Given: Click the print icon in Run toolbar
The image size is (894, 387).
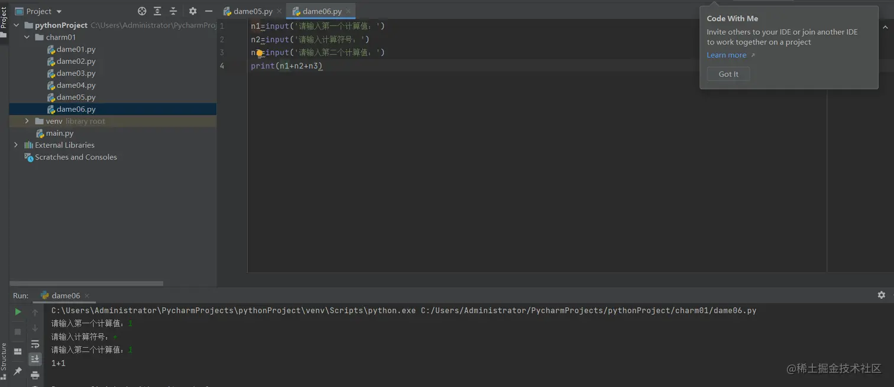Looking at the screenshot, I should click(35, 375).
